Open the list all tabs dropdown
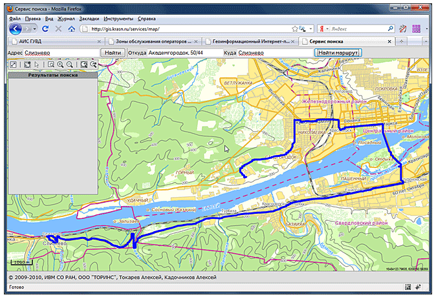The image size is (436, 299). (427, 41)
